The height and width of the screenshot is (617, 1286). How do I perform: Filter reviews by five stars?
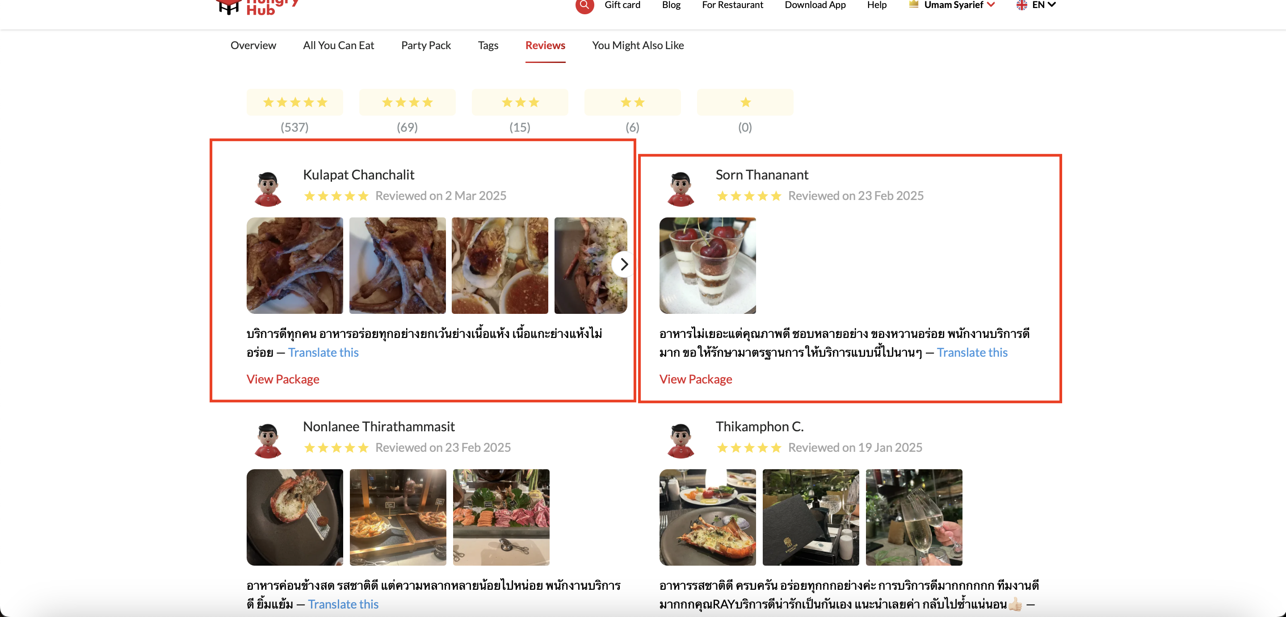pos(294,102)
